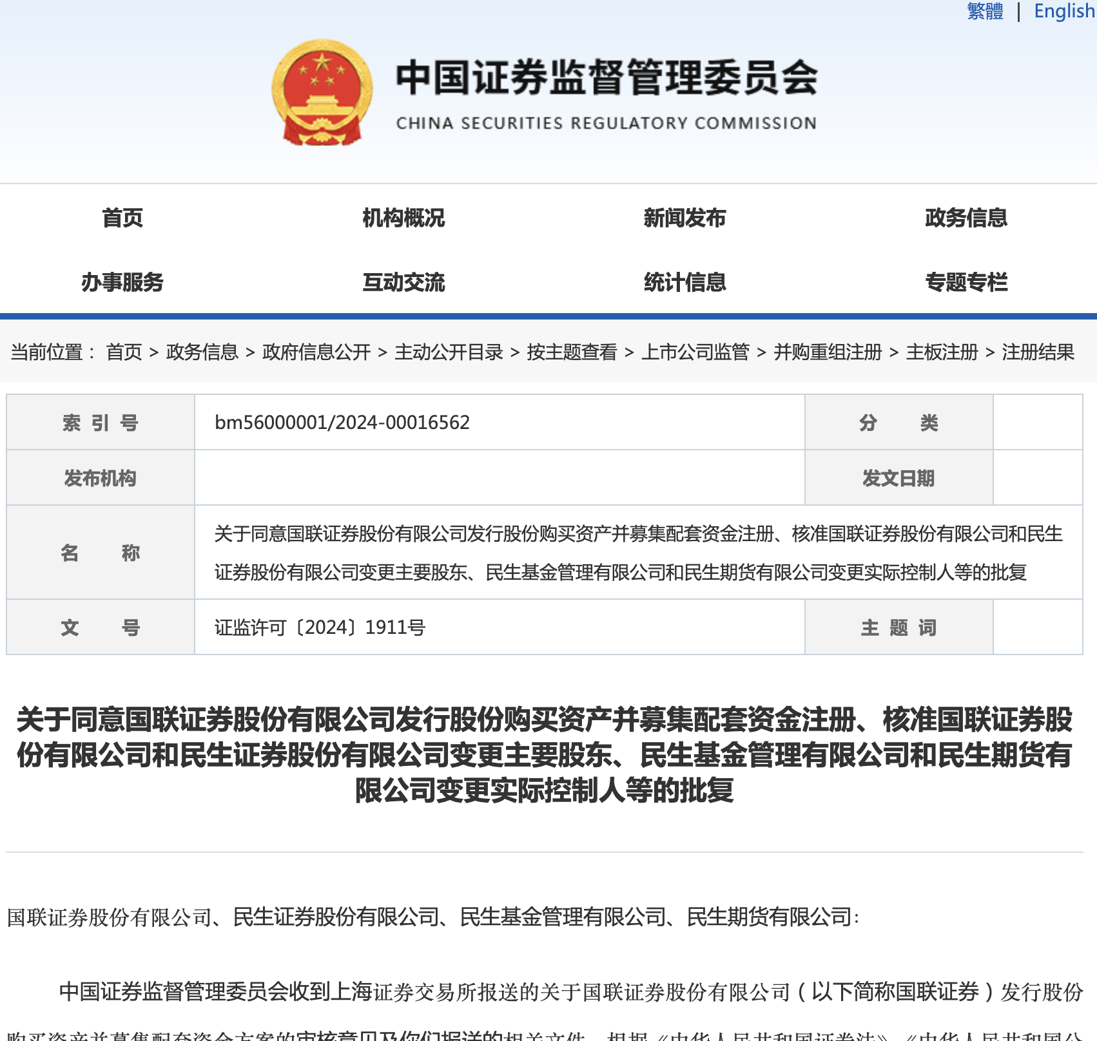Open the 互动交流 navigation item
This screenshot has height=1041, width=1097.
pos(403,282)
